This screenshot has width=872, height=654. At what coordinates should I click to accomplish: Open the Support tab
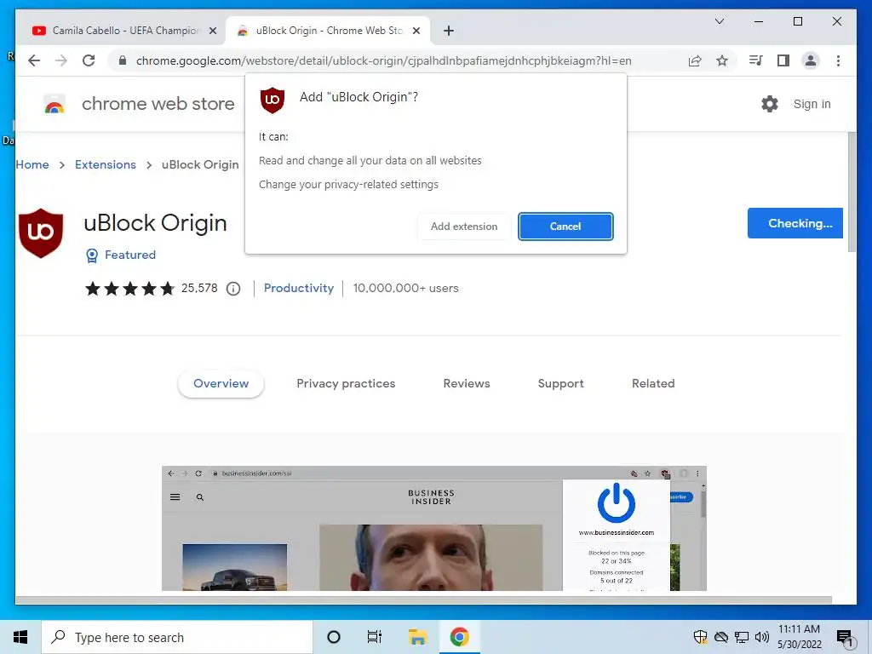[560, 384]
